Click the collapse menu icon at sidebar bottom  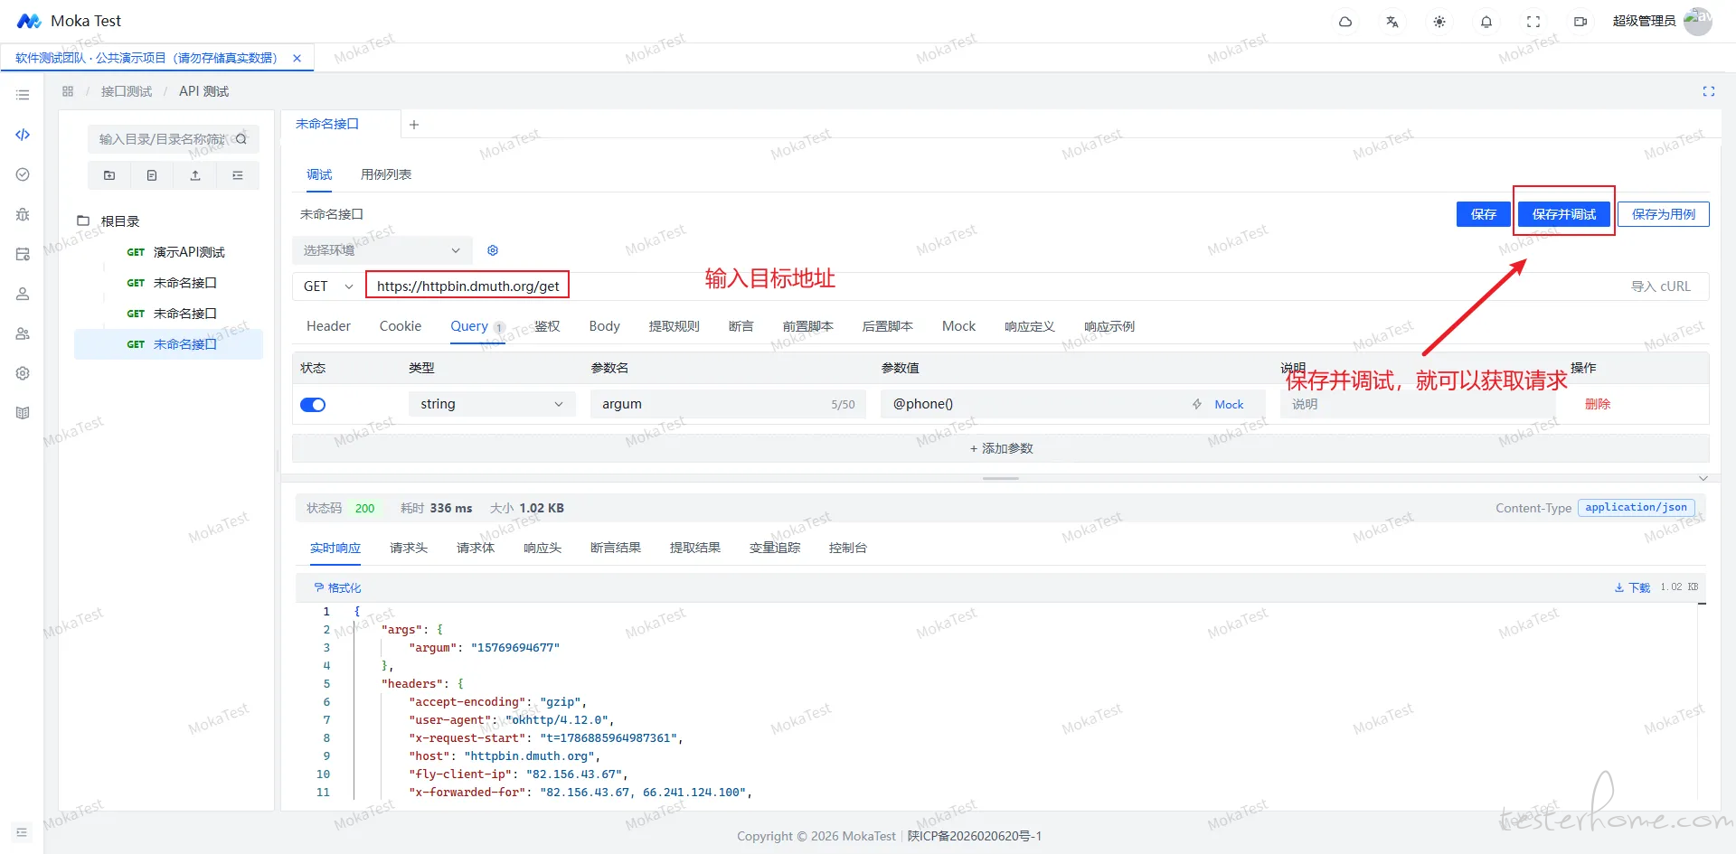click(x=22, y=832)
